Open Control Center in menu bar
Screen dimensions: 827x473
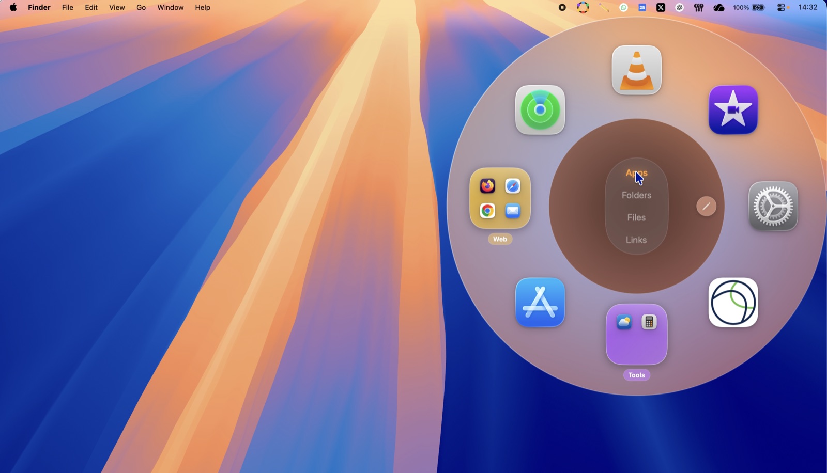point(782,7)
